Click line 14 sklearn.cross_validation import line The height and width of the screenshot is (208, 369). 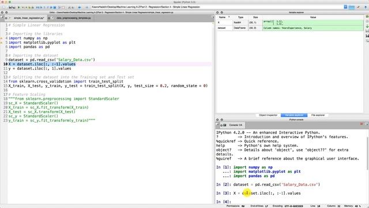[66, 81]
